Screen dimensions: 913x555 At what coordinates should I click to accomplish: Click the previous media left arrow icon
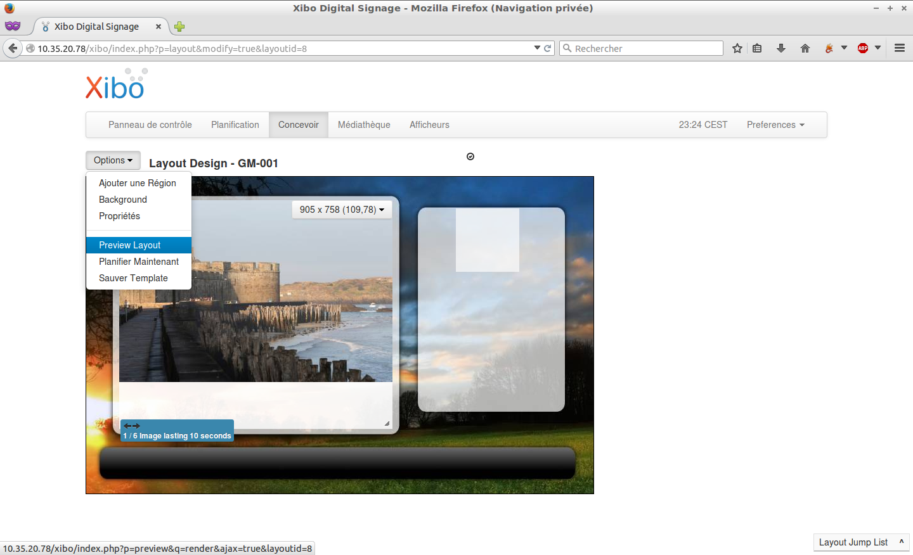pyautogui.click(x=127, y=426)
